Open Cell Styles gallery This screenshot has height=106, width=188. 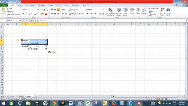pyautogui.click(x=125, y=12)
